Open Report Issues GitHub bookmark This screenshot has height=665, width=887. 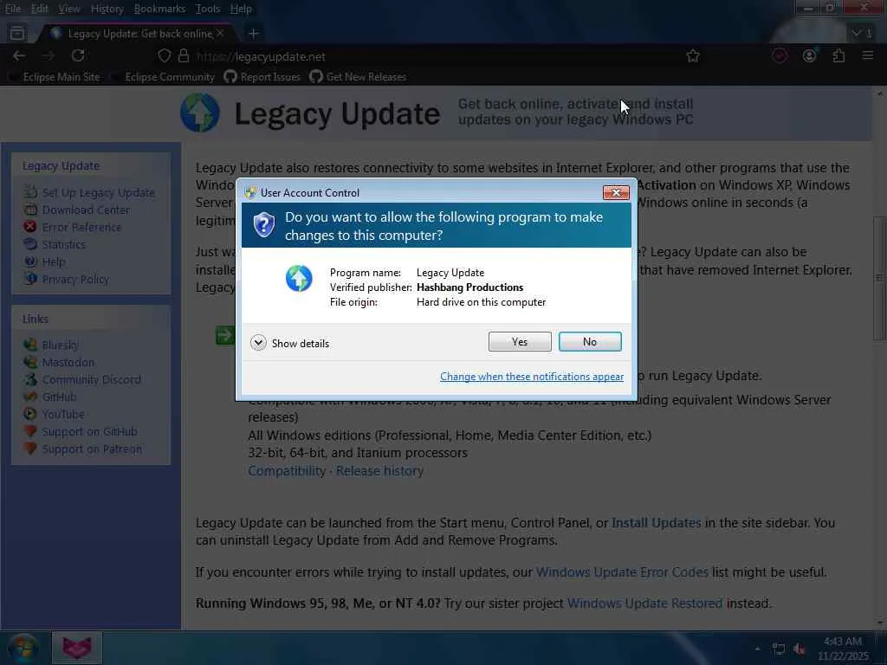tap(262, 77)
